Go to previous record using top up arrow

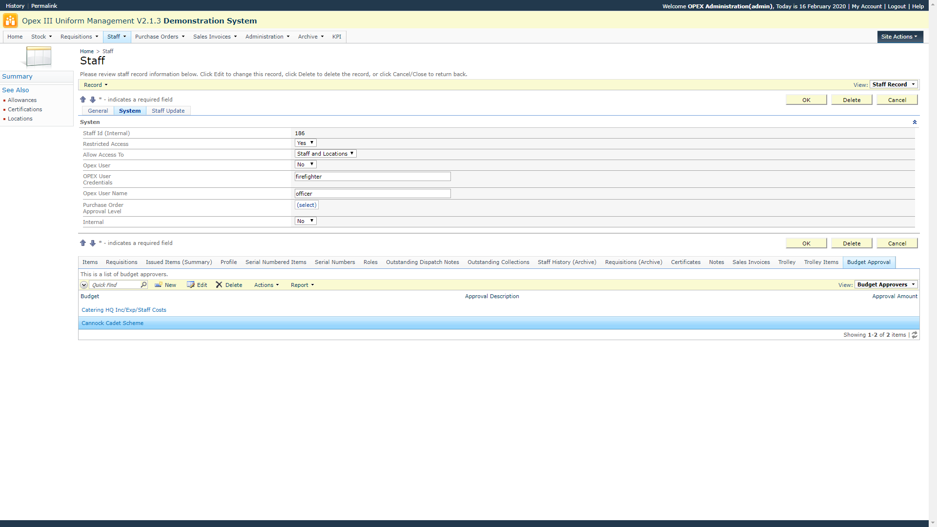(83, 100)
